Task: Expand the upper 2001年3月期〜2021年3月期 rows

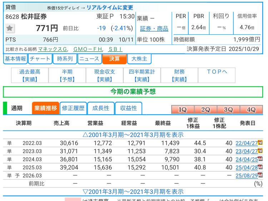Action: pyautogui.click(x=133, y=135)
